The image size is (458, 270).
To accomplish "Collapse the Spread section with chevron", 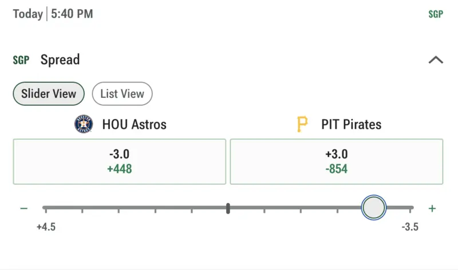I will coord(436,60).
